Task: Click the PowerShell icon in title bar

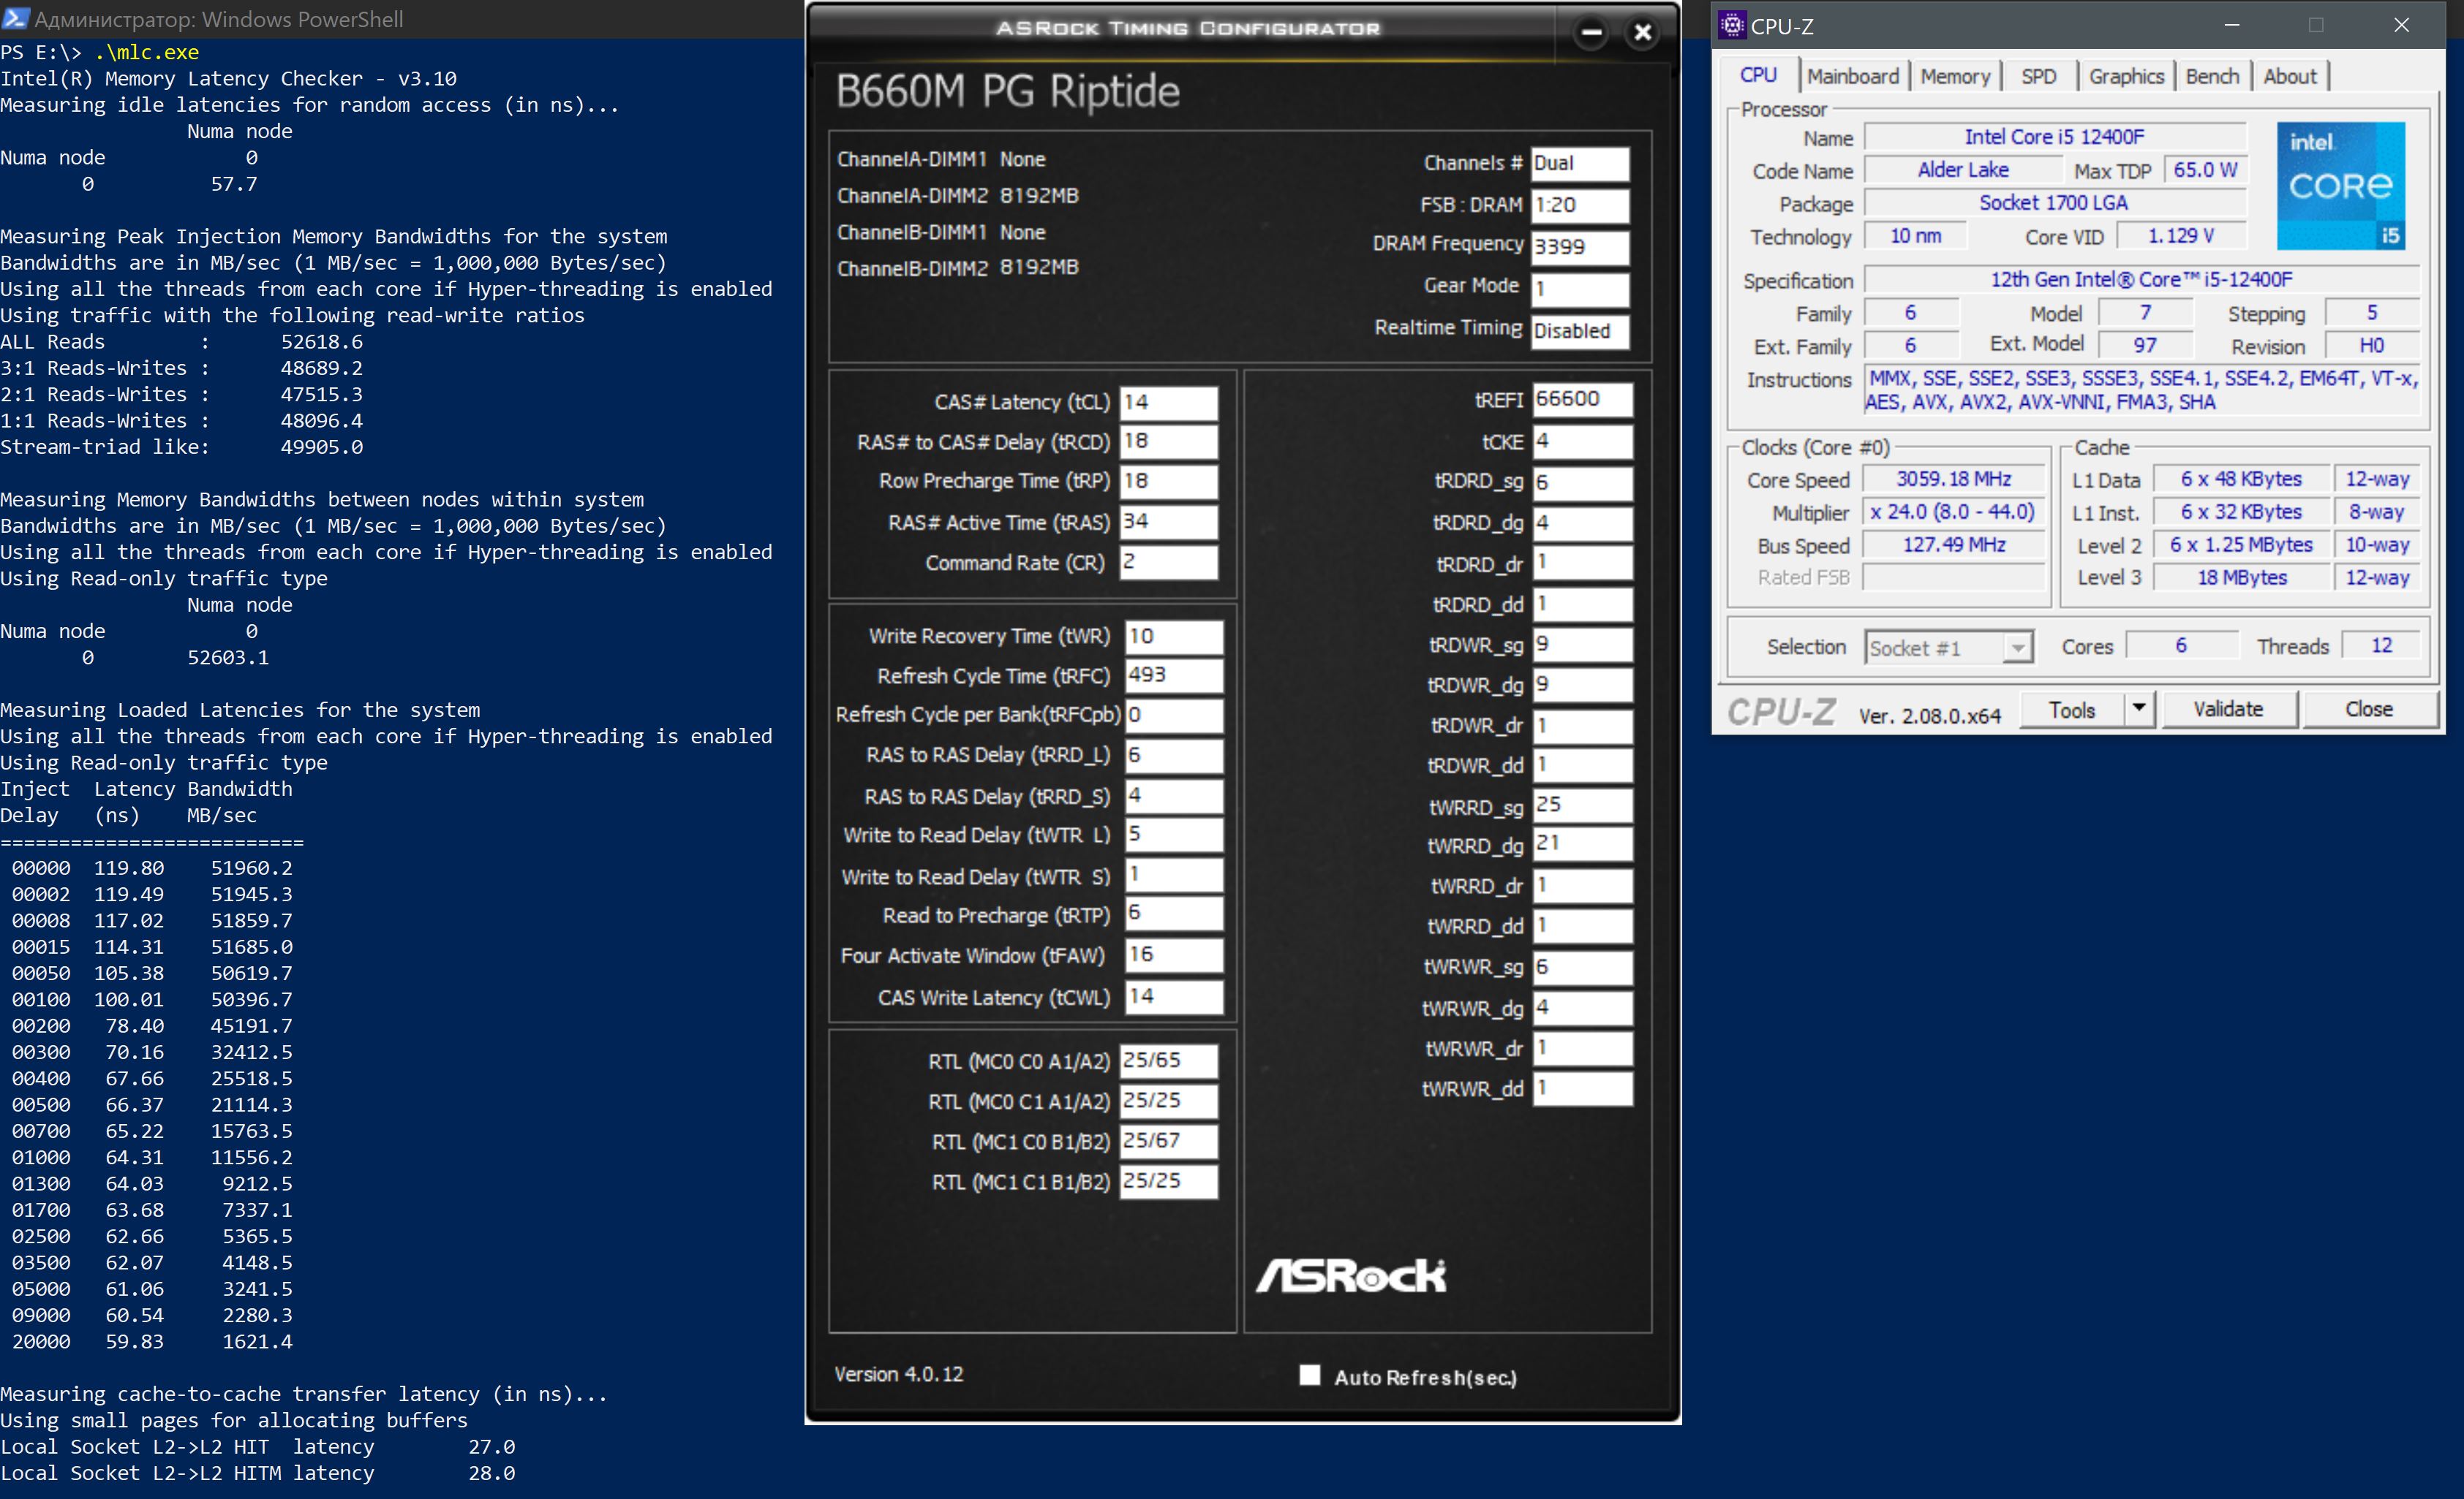Action: pyautogui.click(x=15, y=18)
